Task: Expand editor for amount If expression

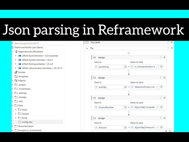Action: pos(157,127)
